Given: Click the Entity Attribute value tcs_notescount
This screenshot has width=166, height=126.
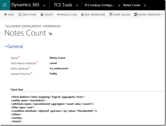Looking at the screenshot, I should (x=59, y=68).
